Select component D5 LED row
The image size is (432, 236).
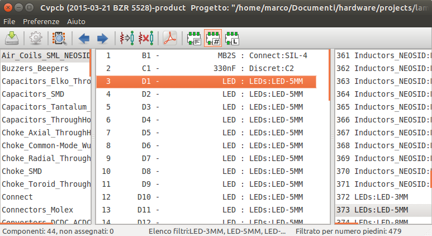[206, 133]
